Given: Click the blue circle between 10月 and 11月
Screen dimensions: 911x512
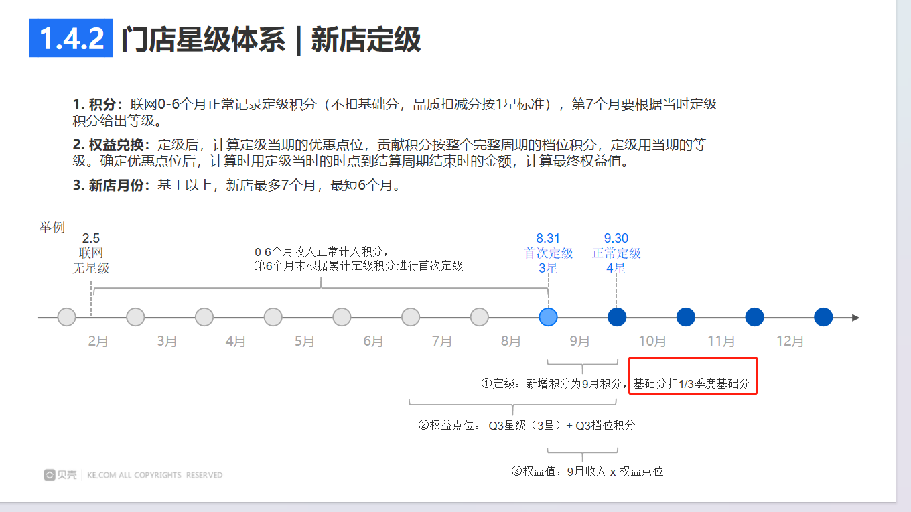Looking at the screenshot, I should [x=685, y=317].
